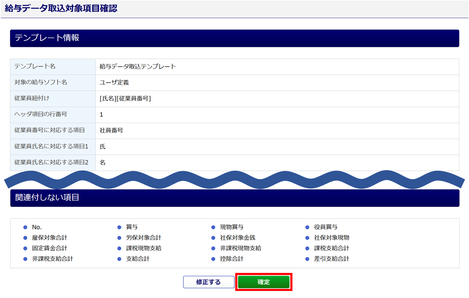Click the 固定賃金合計 item
This screenshot has height=298, width=469.
(49, 248)
